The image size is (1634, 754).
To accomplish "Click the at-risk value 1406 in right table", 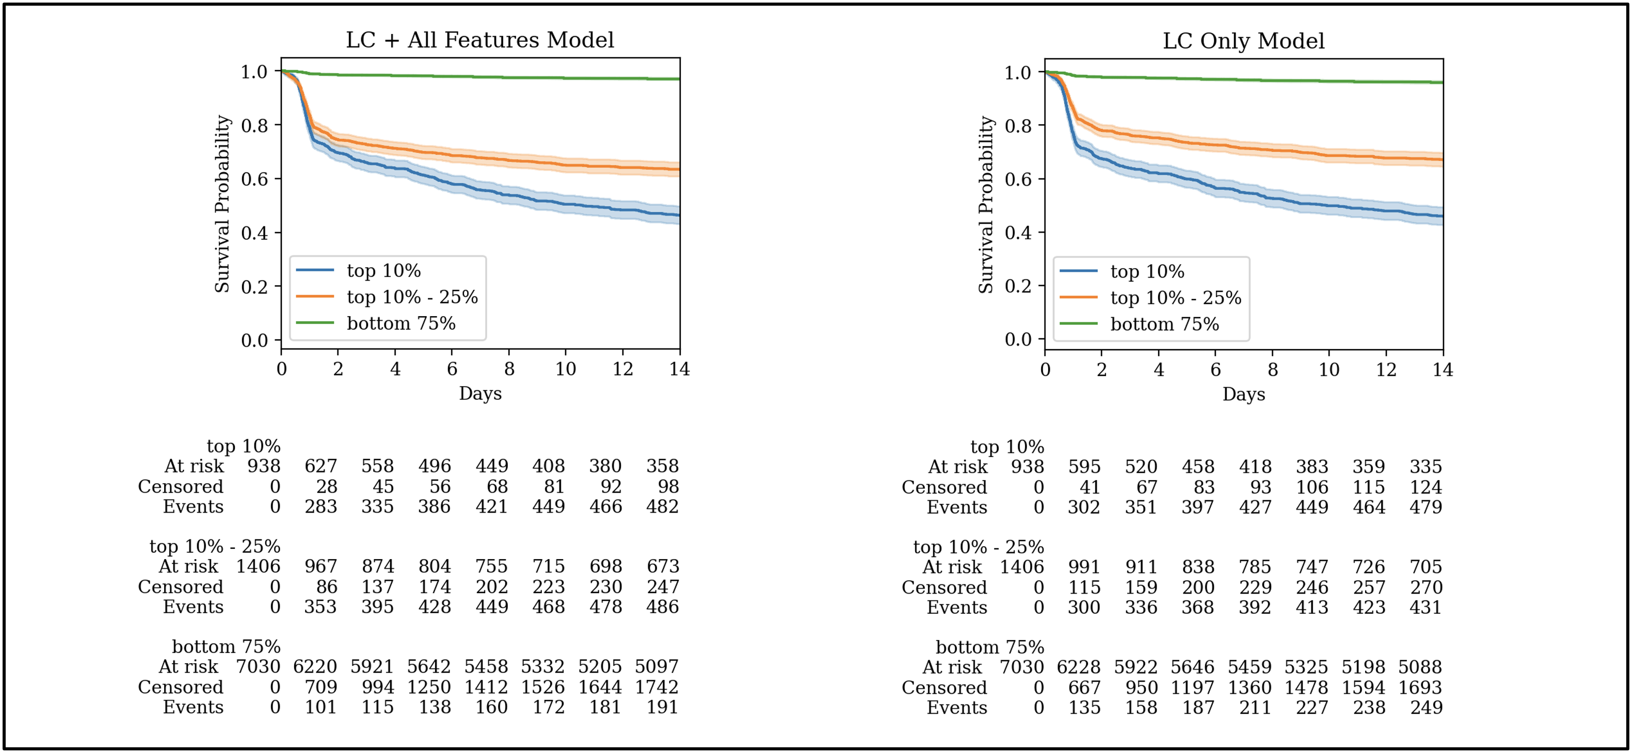I will 1021,566.
